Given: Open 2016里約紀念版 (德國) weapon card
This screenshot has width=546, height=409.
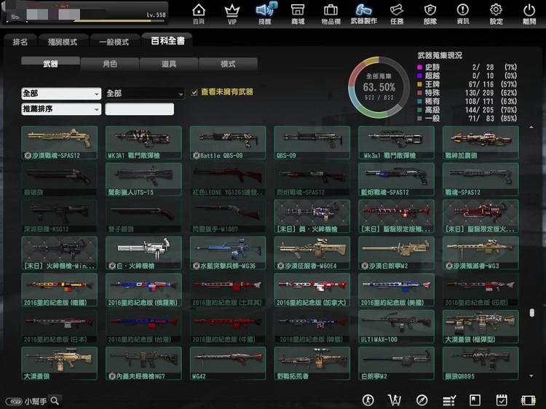Looking at the screenshot, I should click(59, 290).
